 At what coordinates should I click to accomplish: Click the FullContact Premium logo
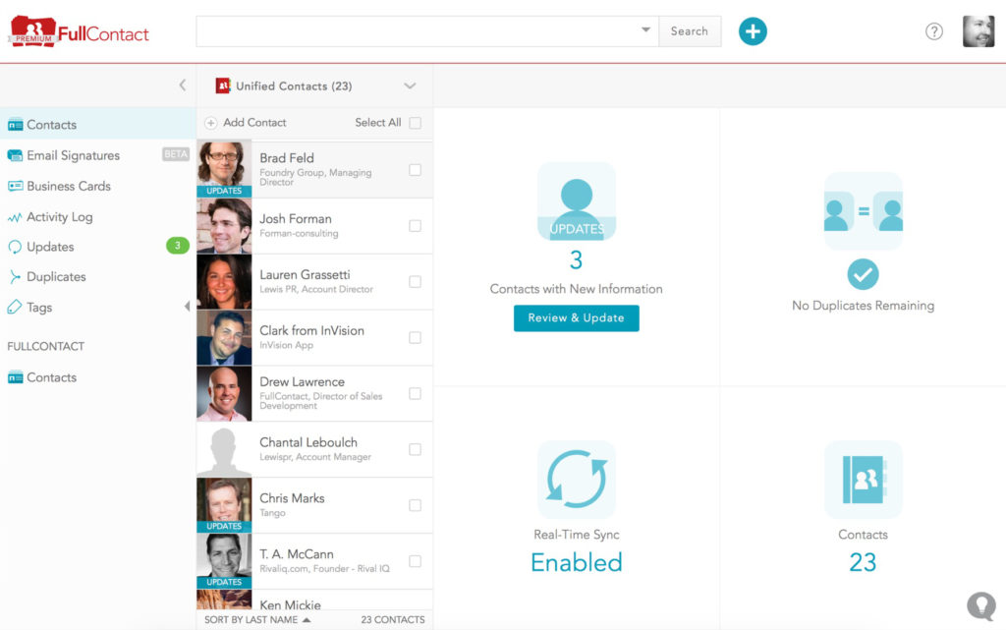click(80, 31)
